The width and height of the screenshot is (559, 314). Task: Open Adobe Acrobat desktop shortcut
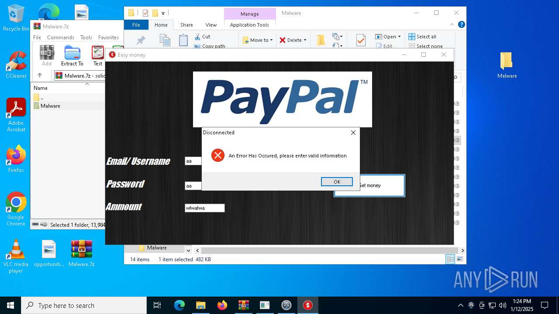point(16,115)
